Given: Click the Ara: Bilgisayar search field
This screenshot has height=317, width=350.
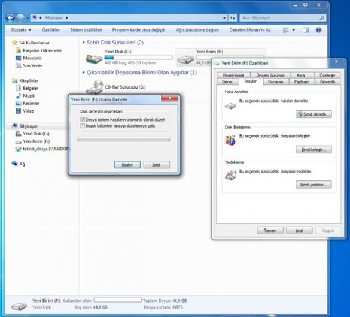Looking at the screenshot, I should point(281,17).
